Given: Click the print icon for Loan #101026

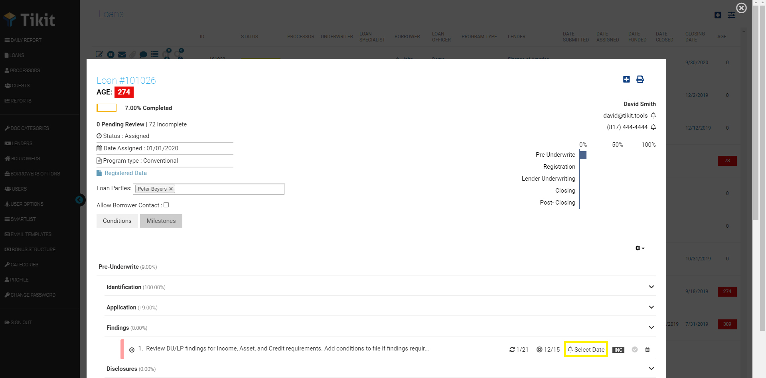Looking at the screenshot, I should pyautogui.click(x=640, y=79).
